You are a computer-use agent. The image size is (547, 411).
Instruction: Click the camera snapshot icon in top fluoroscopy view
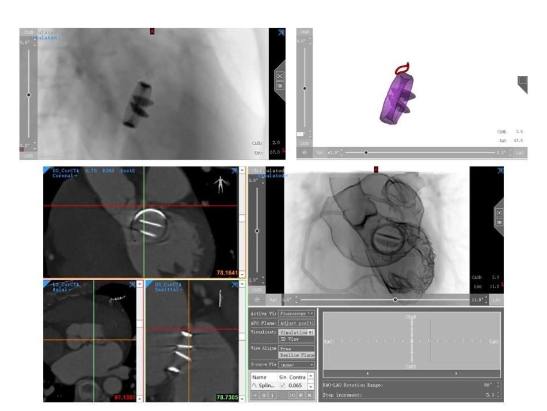point(280,85)
